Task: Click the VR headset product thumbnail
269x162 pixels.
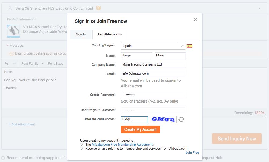Action: (13, 31)
